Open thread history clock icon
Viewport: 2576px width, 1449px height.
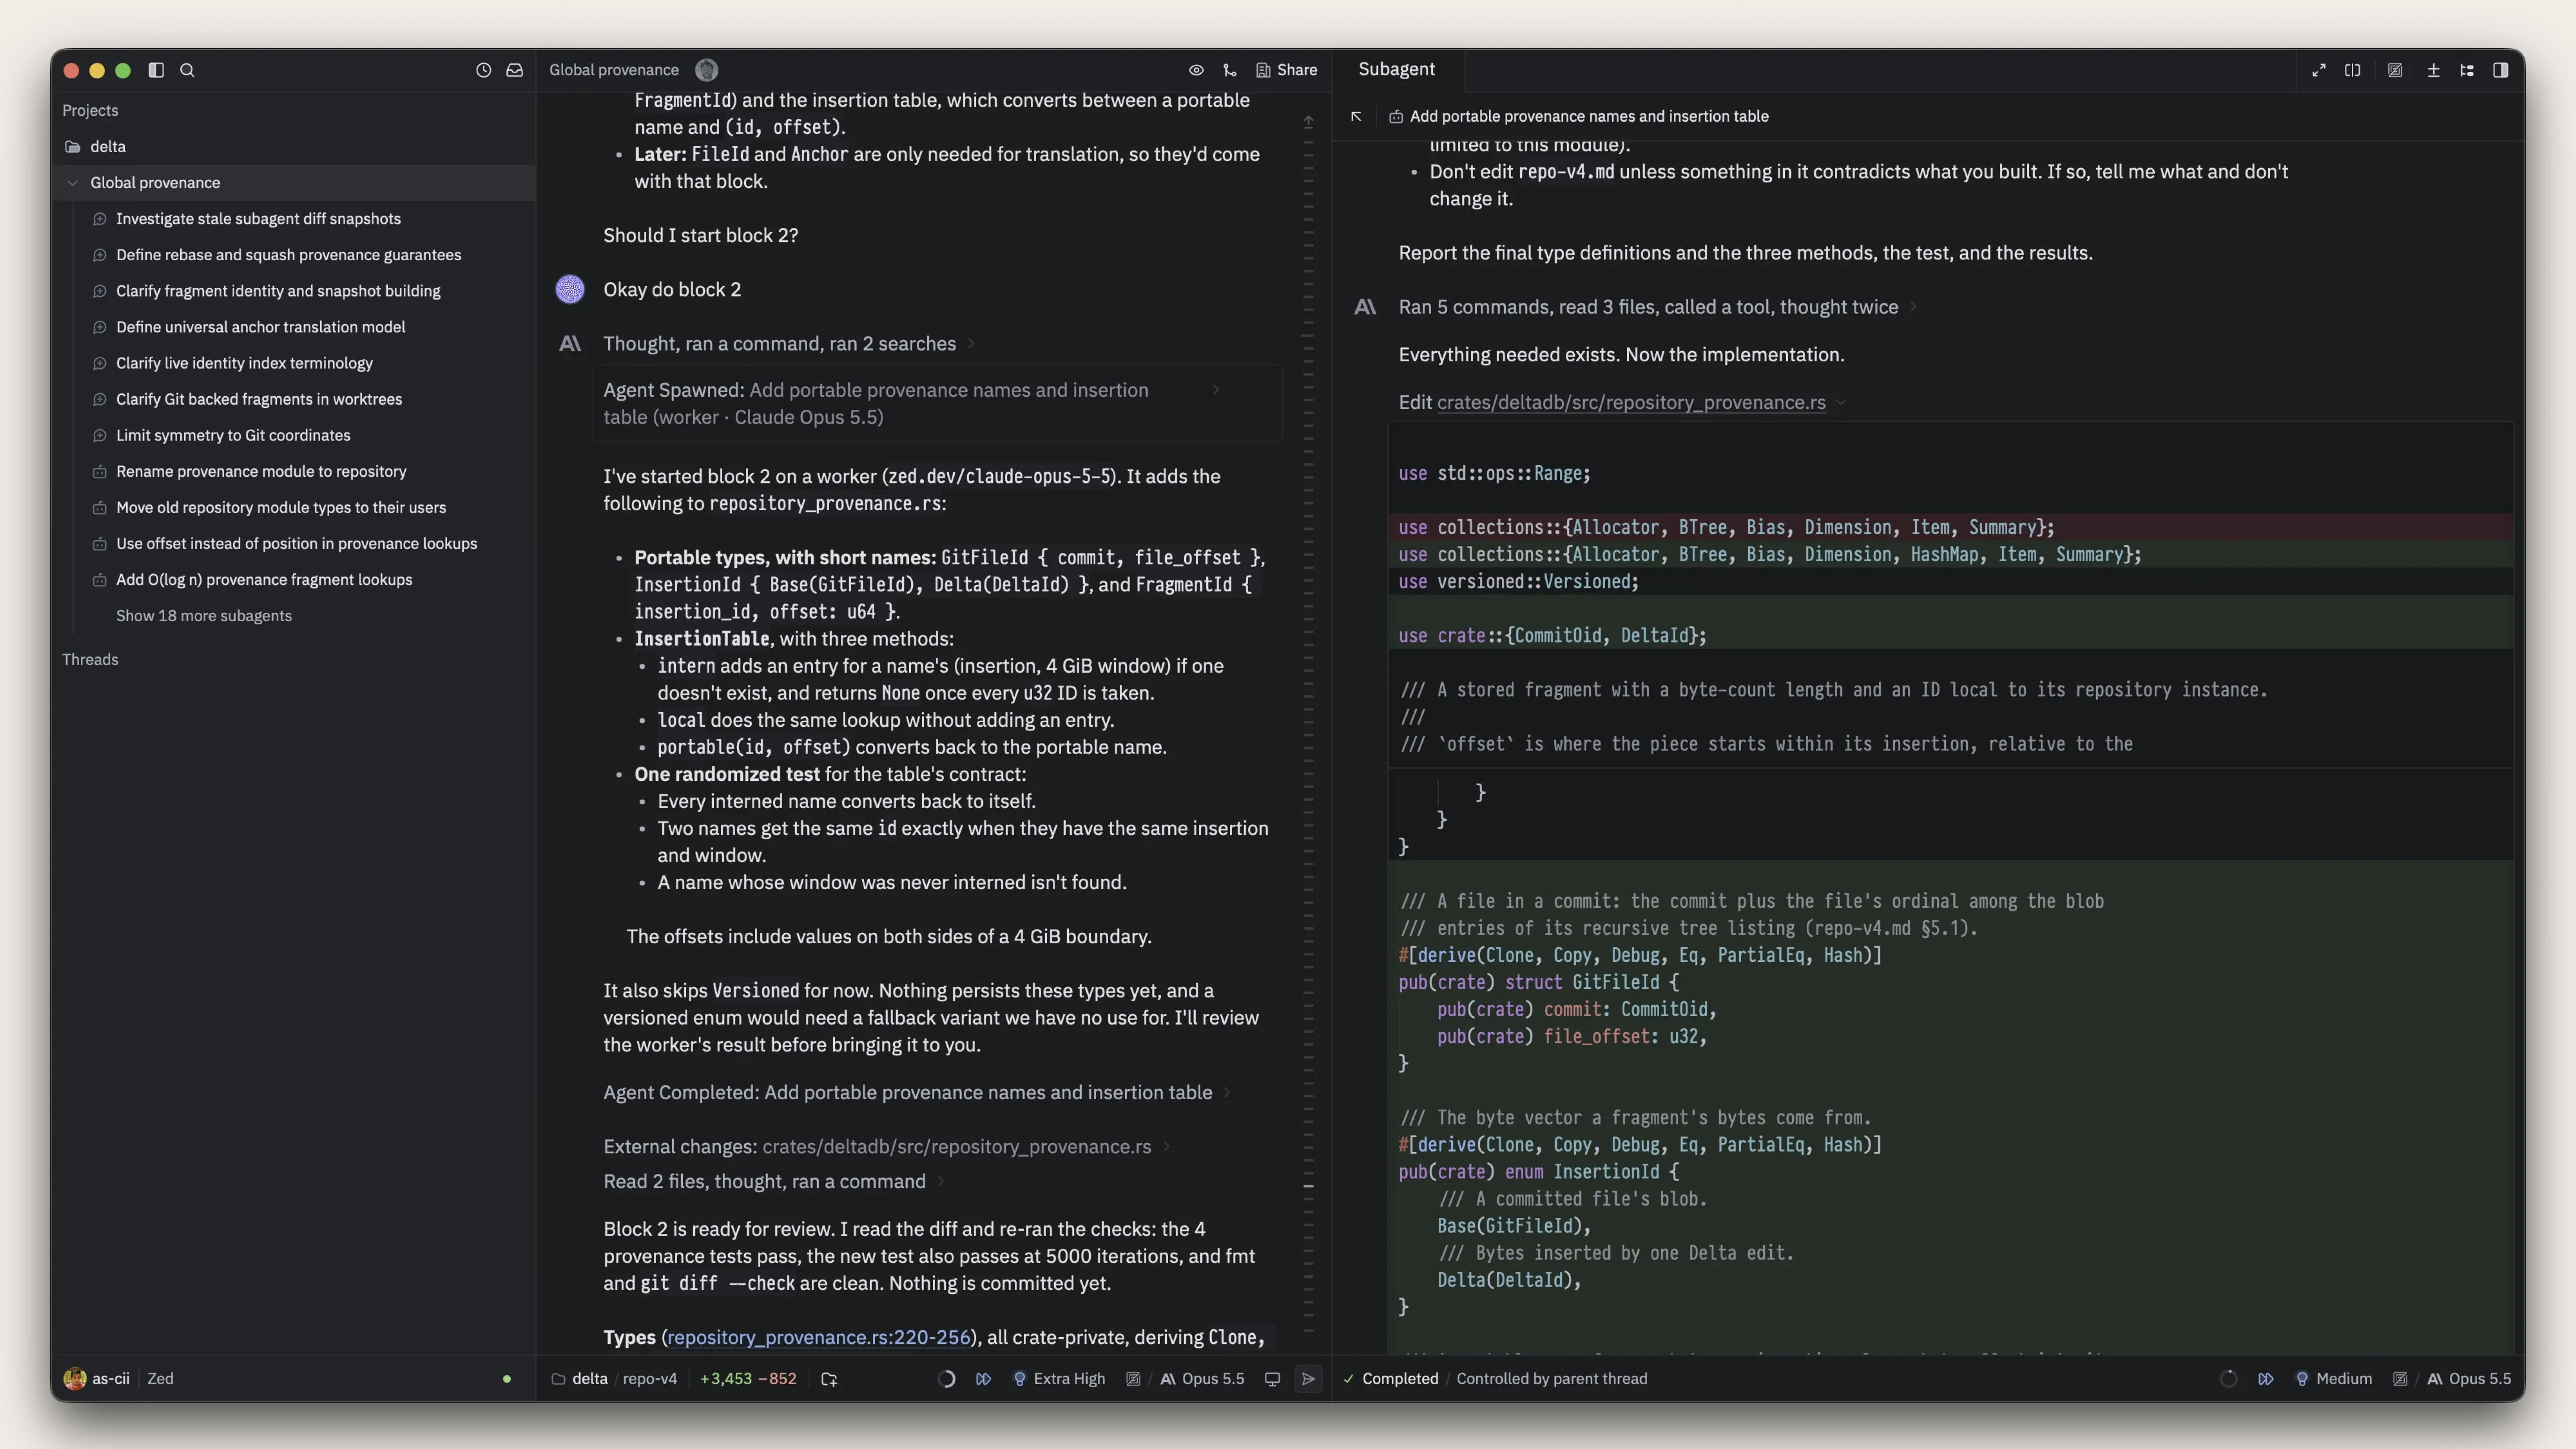click(x=484, y=70)
